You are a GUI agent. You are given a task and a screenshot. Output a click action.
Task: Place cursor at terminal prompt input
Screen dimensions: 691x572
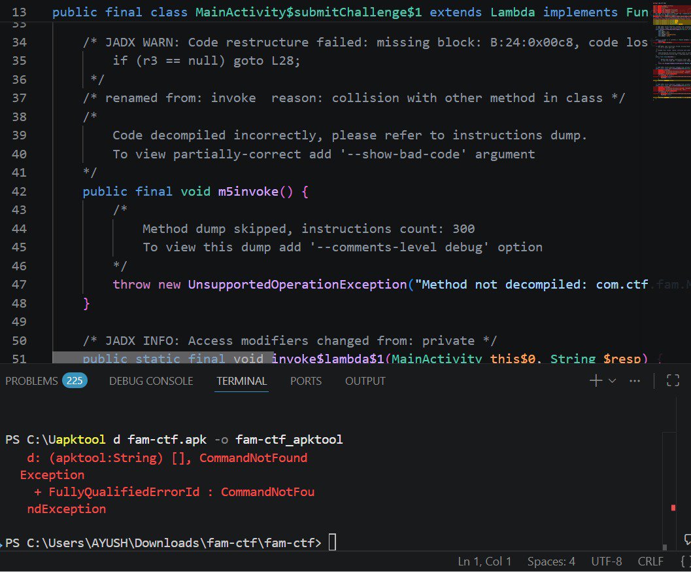pos(332,543)
